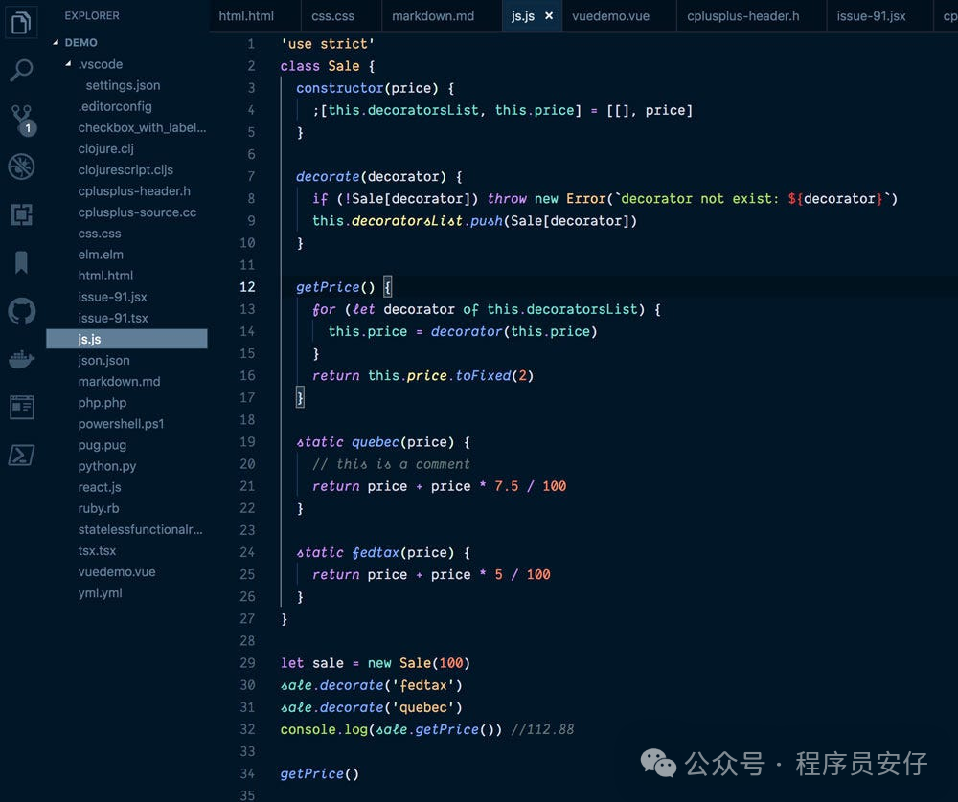Collapse the DEMO root folder

57,43
